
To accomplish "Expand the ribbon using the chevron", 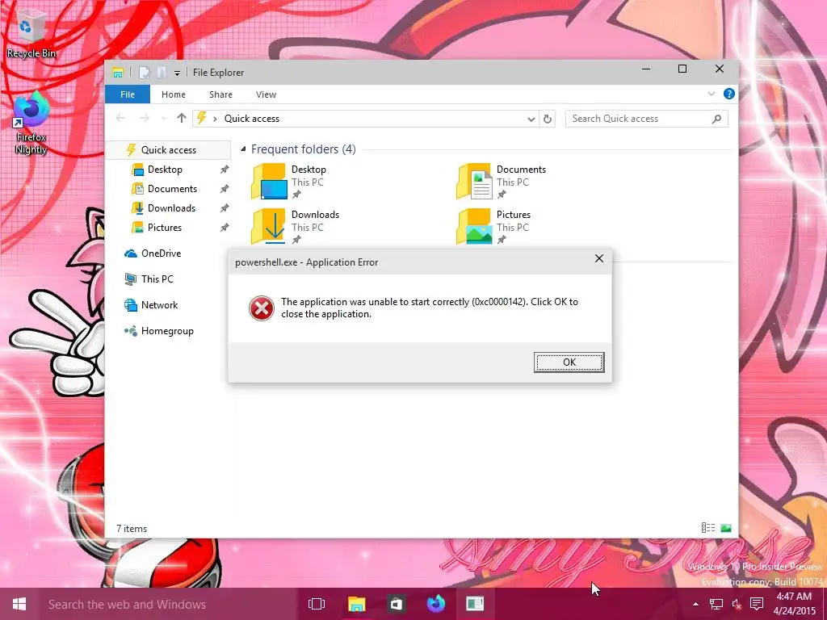I will (712, 94).
